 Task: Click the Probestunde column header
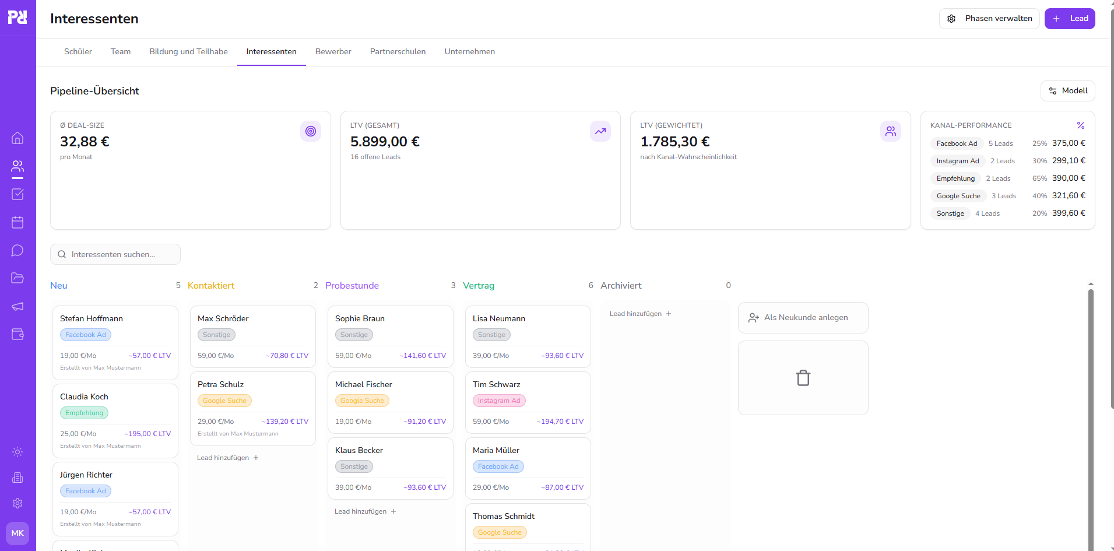point(352,286)
